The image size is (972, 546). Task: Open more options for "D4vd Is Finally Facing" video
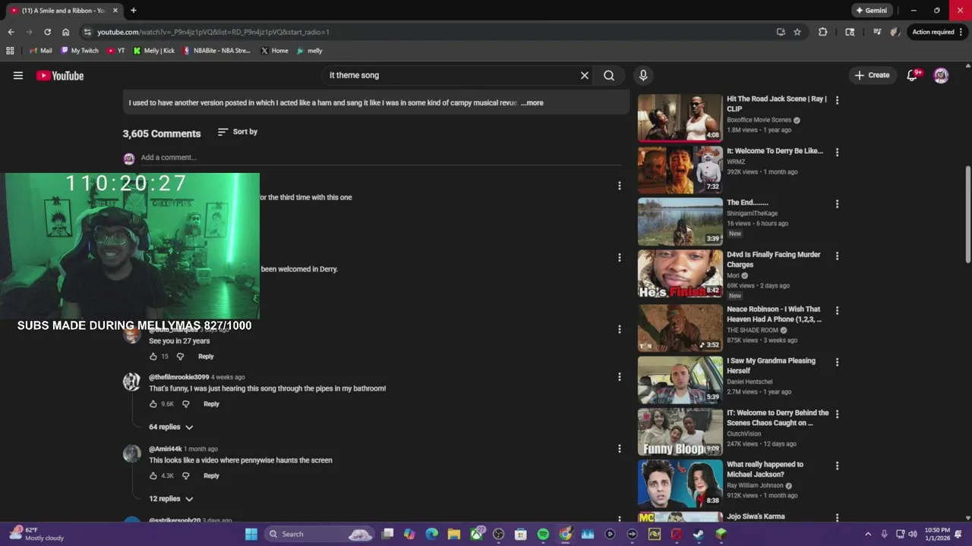click(x=837, y=256)
